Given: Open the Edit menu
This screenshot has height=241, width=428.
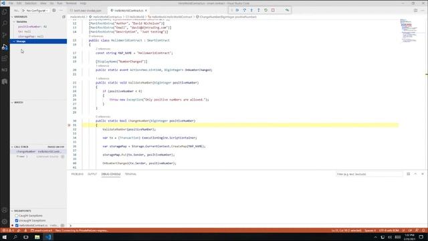Looking at the screenshot, I should coord(19,3).
